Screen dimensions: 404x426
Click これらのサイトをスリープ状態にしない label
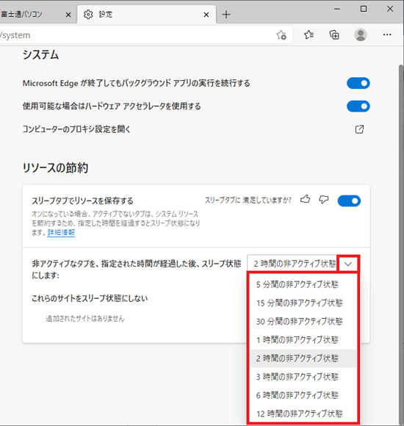point(90,298)
